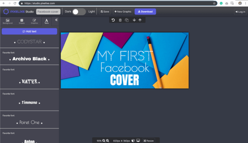248x143 pixels.
Task: Click the blue Download button
Action: coord(145,11)
